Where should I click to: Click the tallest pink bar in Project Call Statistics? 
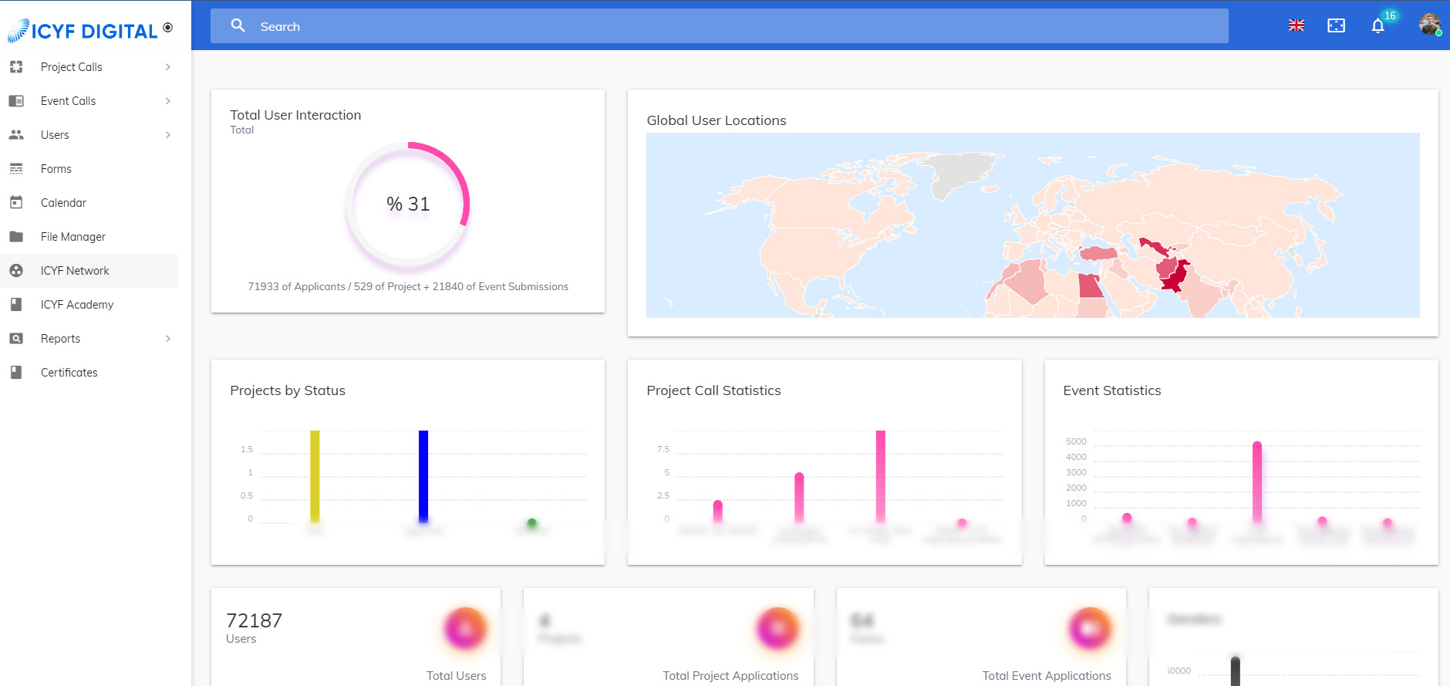881,476
